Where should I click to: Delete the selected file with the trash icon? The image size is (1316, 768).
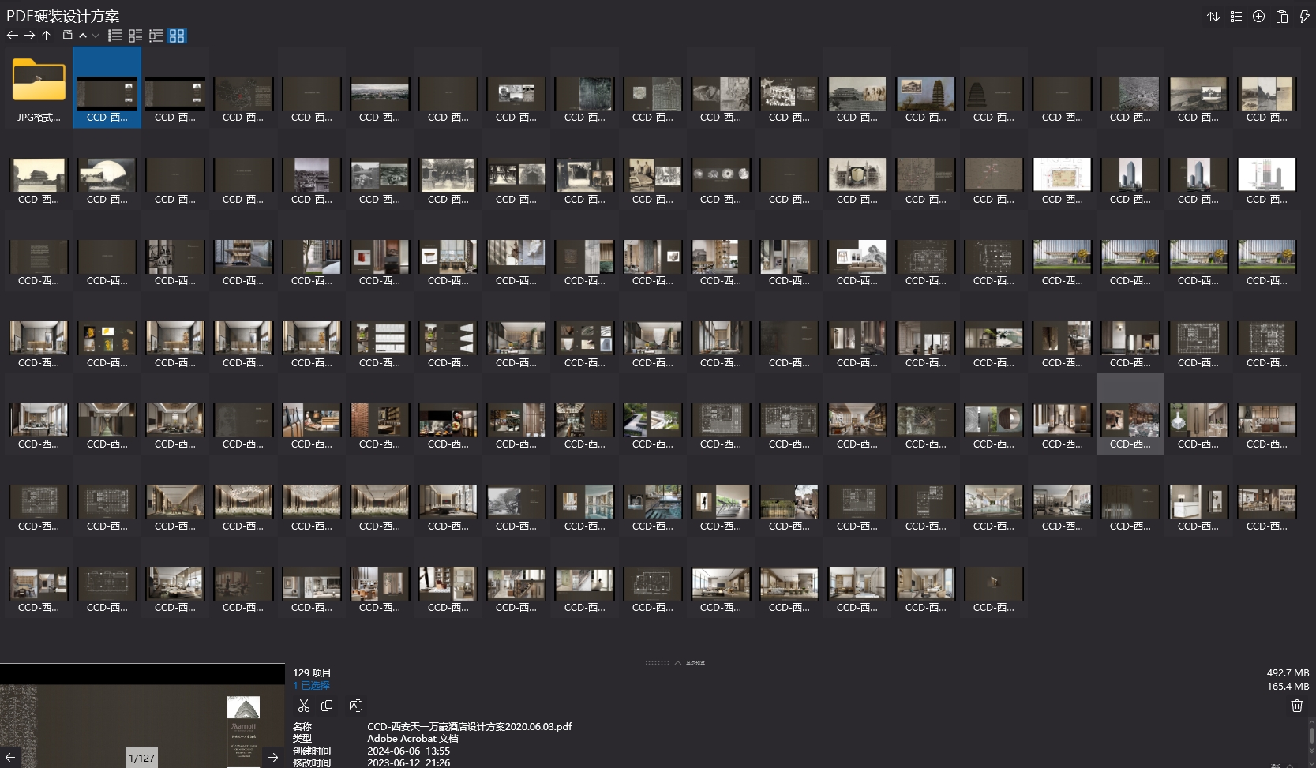pyautogui.click(x=1296, y=706)
